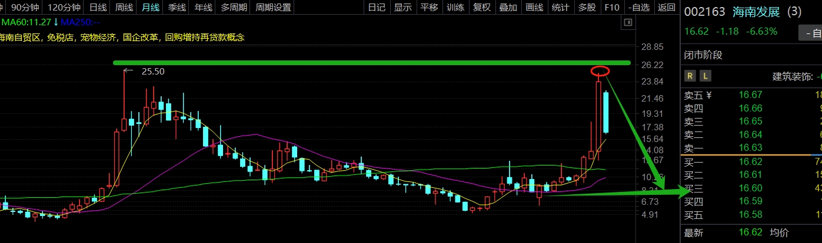Open the 统计 statistics tool
Viewport: 822px width, 243px height.
coord(561,7)
